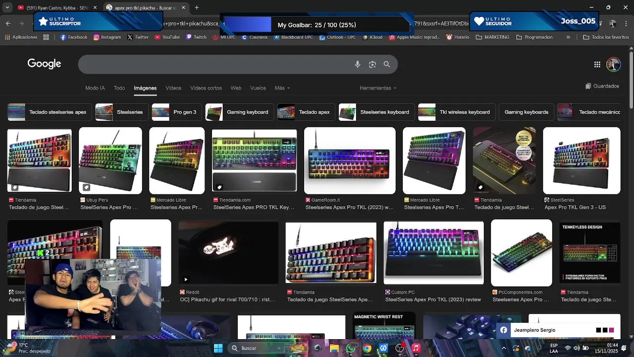Open the weather widget 17°C
The width and height of the screenshot is (634, 357).
tap(27, 348)
